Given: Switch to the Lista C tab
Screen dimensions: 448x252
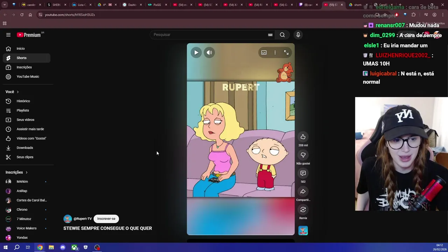Looking at the screenshot, I should coord(82,5).
